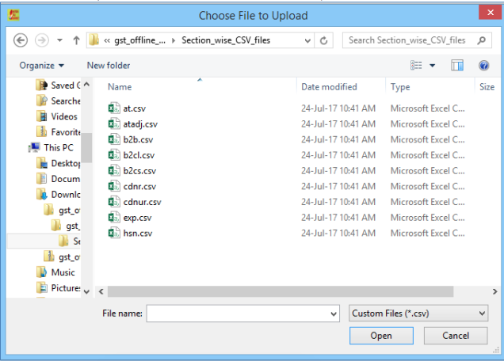504x361 pixels.
Task: Open Documents in the navigation pane
Action: 59,179
